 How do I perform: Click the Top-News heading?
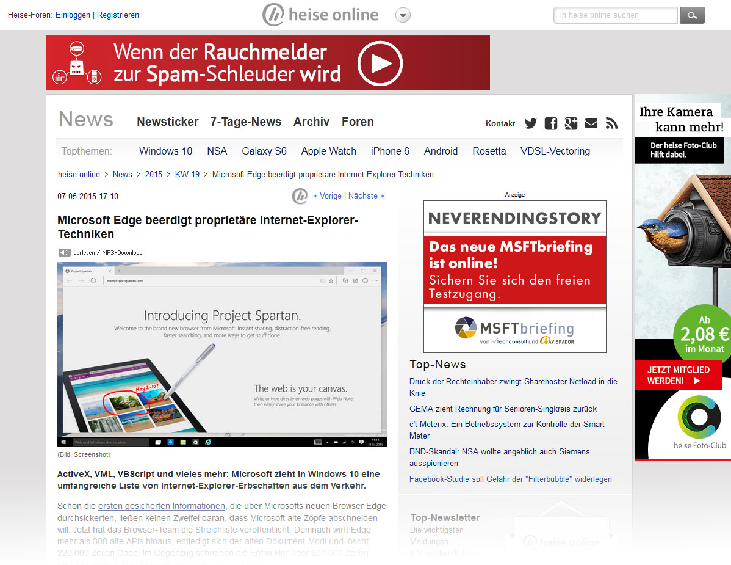point(438,365)
